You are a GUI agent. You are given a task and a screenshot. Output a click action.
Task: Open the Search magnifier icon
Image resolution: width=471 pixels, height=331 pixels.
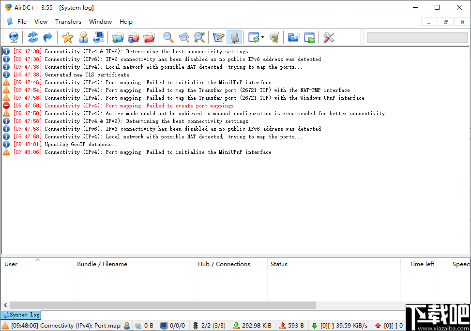[x=168, y=38]
